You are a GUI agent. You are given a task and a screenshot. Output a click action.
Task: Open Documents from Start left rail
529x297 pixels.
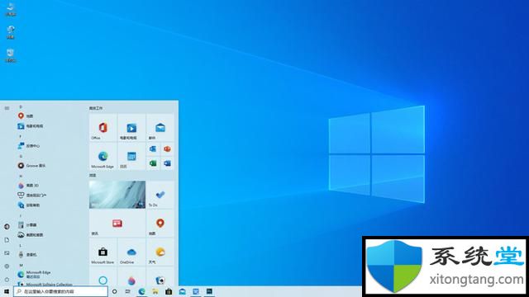pos(7,240)
